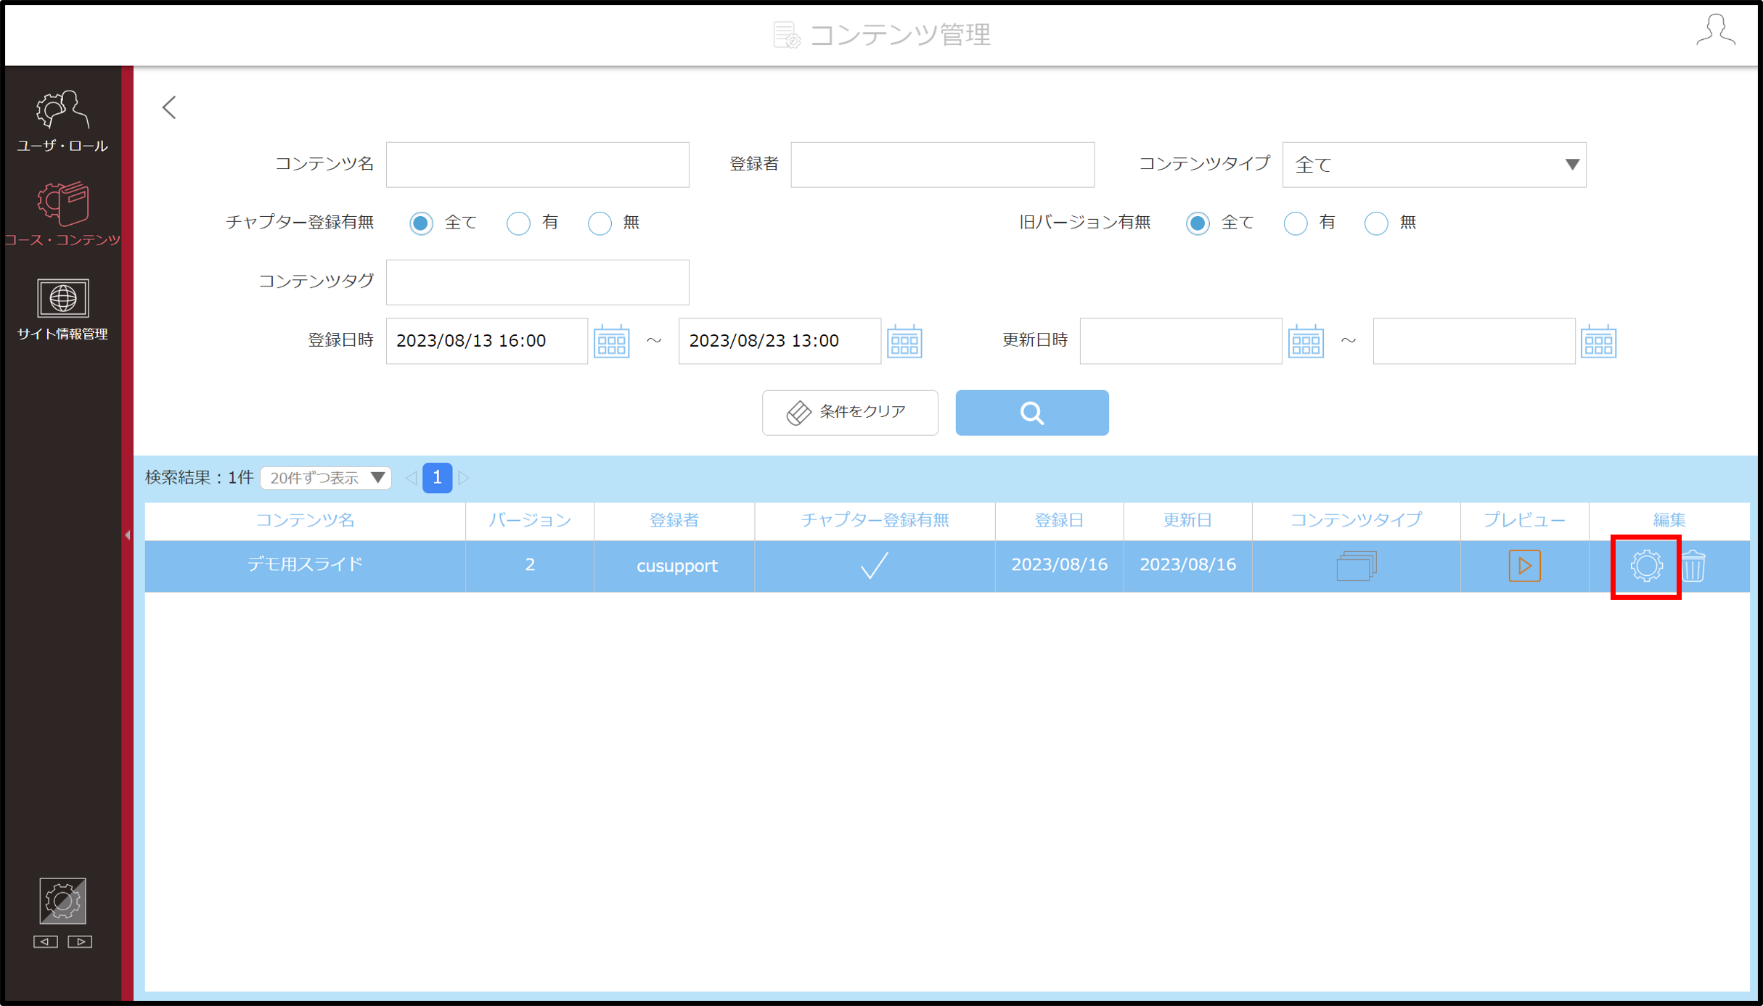The width and height of the screenshot is (1763, 1006).
Task: Click the sidebar settings gear icon
Action: (x=62, y=901)
